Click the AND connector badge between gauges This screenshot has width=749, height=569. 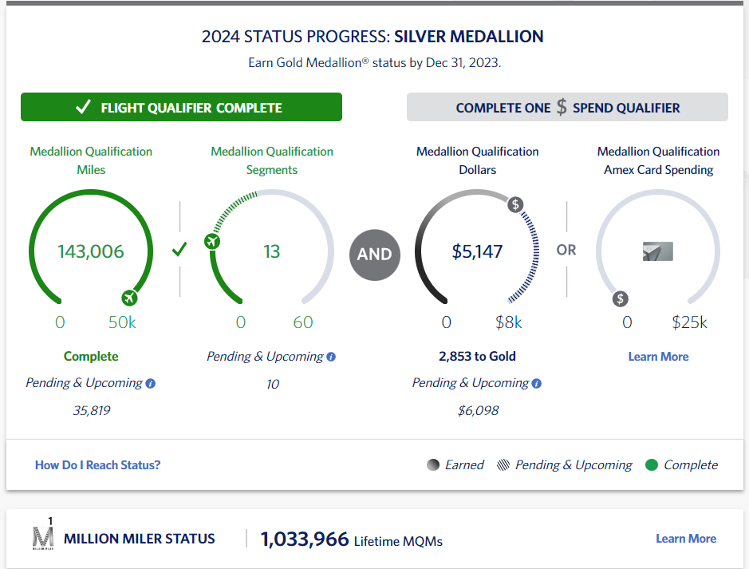coord(374,255)
